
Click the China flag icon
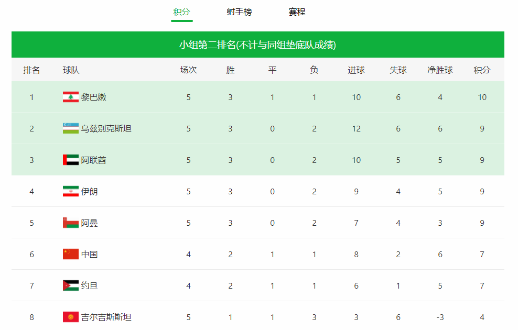tap(70, 254)
